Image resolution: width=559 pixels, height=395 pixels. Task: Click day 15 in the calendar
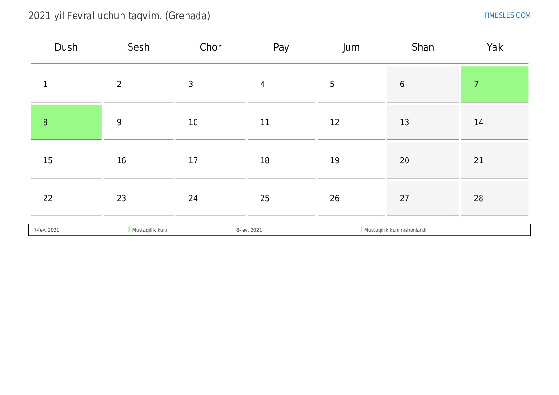(66, 160)
